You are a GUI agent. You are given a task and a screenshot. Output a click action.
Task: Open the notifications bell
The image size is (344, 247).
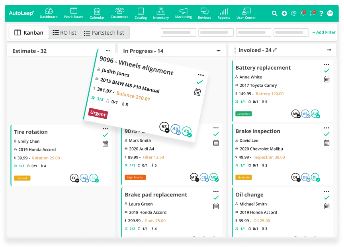tap(303, 13)
